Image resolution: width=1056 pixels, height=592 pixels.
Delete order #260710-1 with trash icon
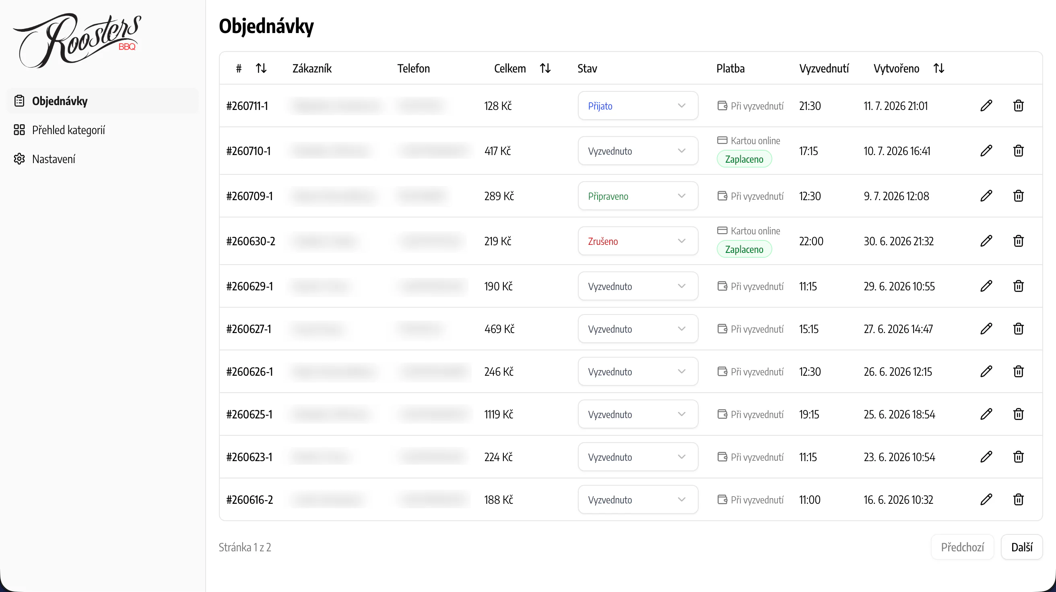pyautogui.click(x=1019, y=151)
